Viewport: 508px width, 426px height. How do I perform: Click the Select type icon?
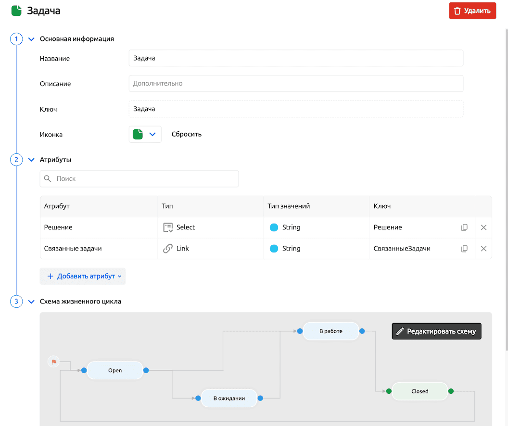click(168, 227)
